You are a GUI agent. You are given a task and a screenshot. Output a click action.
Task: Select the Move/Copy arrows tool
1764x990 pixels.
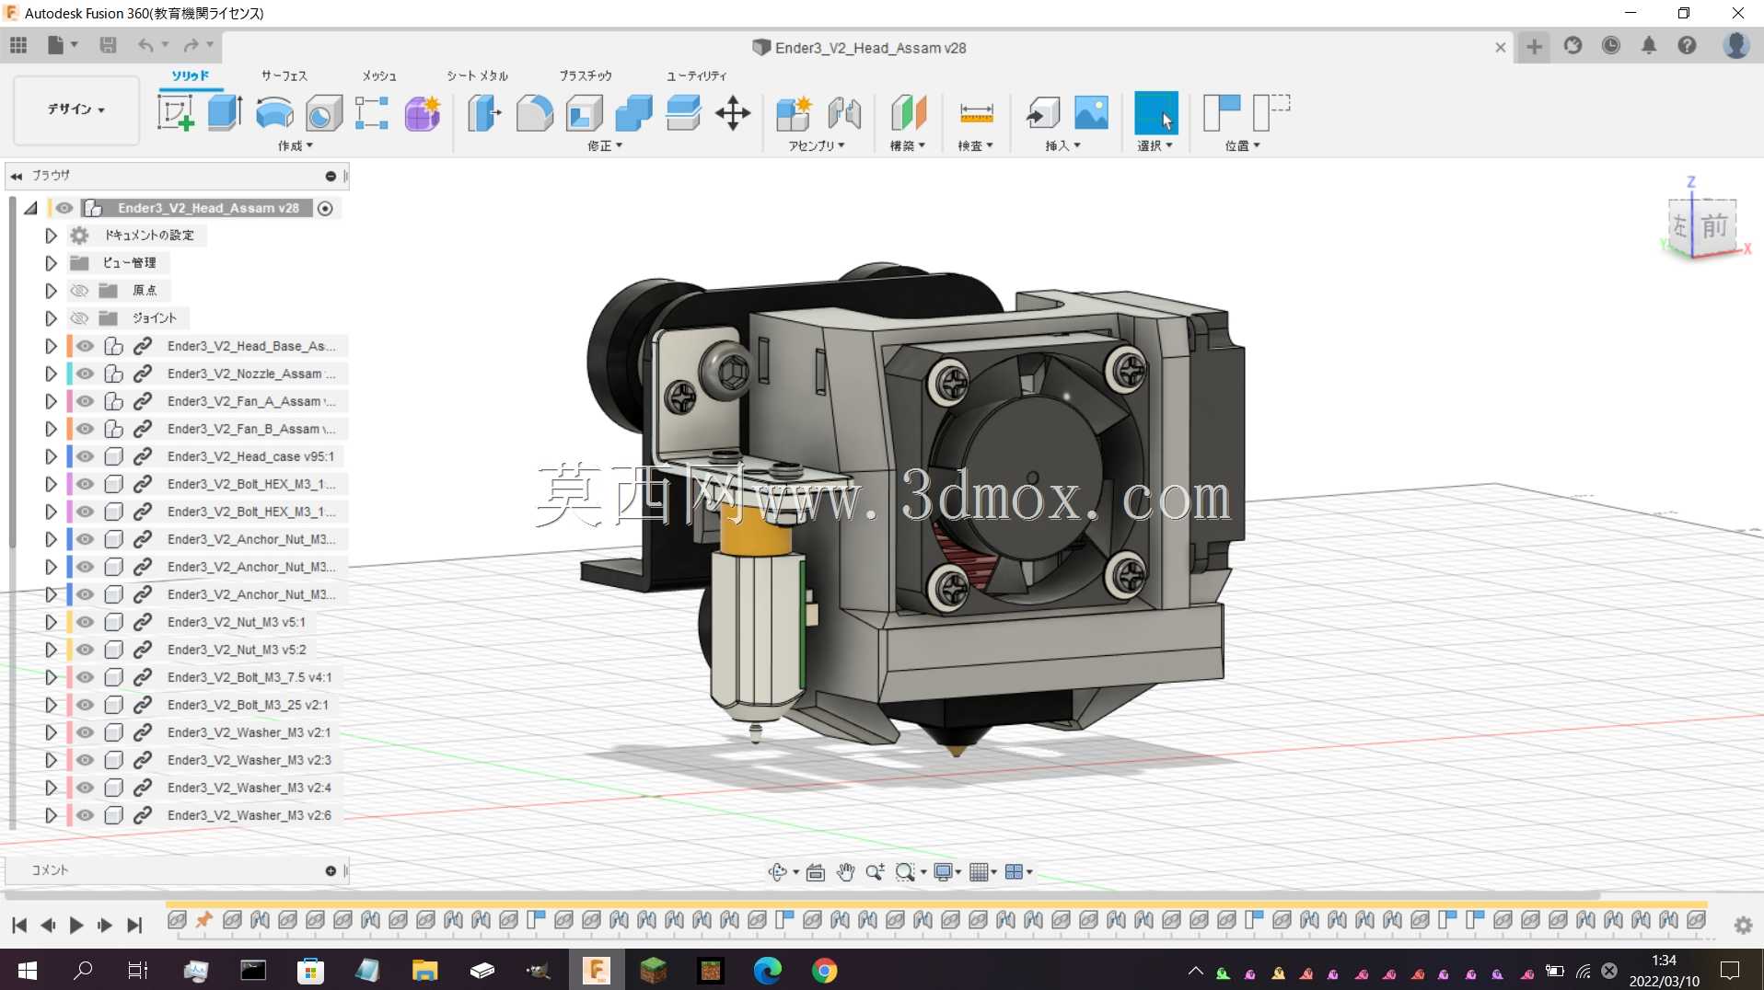(x=733, y=113)
